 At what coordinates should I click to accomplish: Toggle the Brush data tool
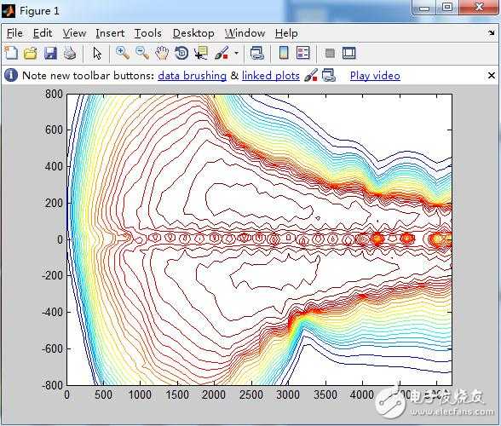tap(222, 53)
